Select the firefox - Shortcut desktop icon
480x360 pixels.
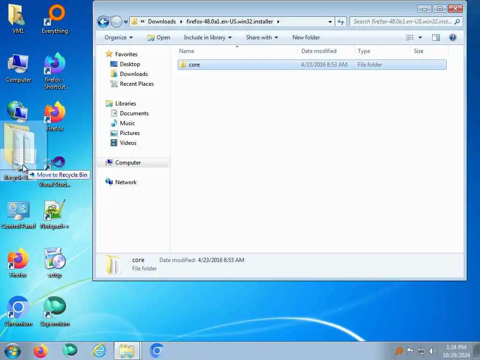pyautogui.click(x=55, y=71)
